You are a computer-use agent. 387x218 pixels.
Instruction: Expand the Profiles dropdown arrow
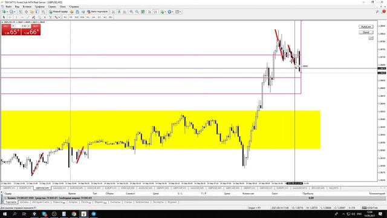pos(15,12)
